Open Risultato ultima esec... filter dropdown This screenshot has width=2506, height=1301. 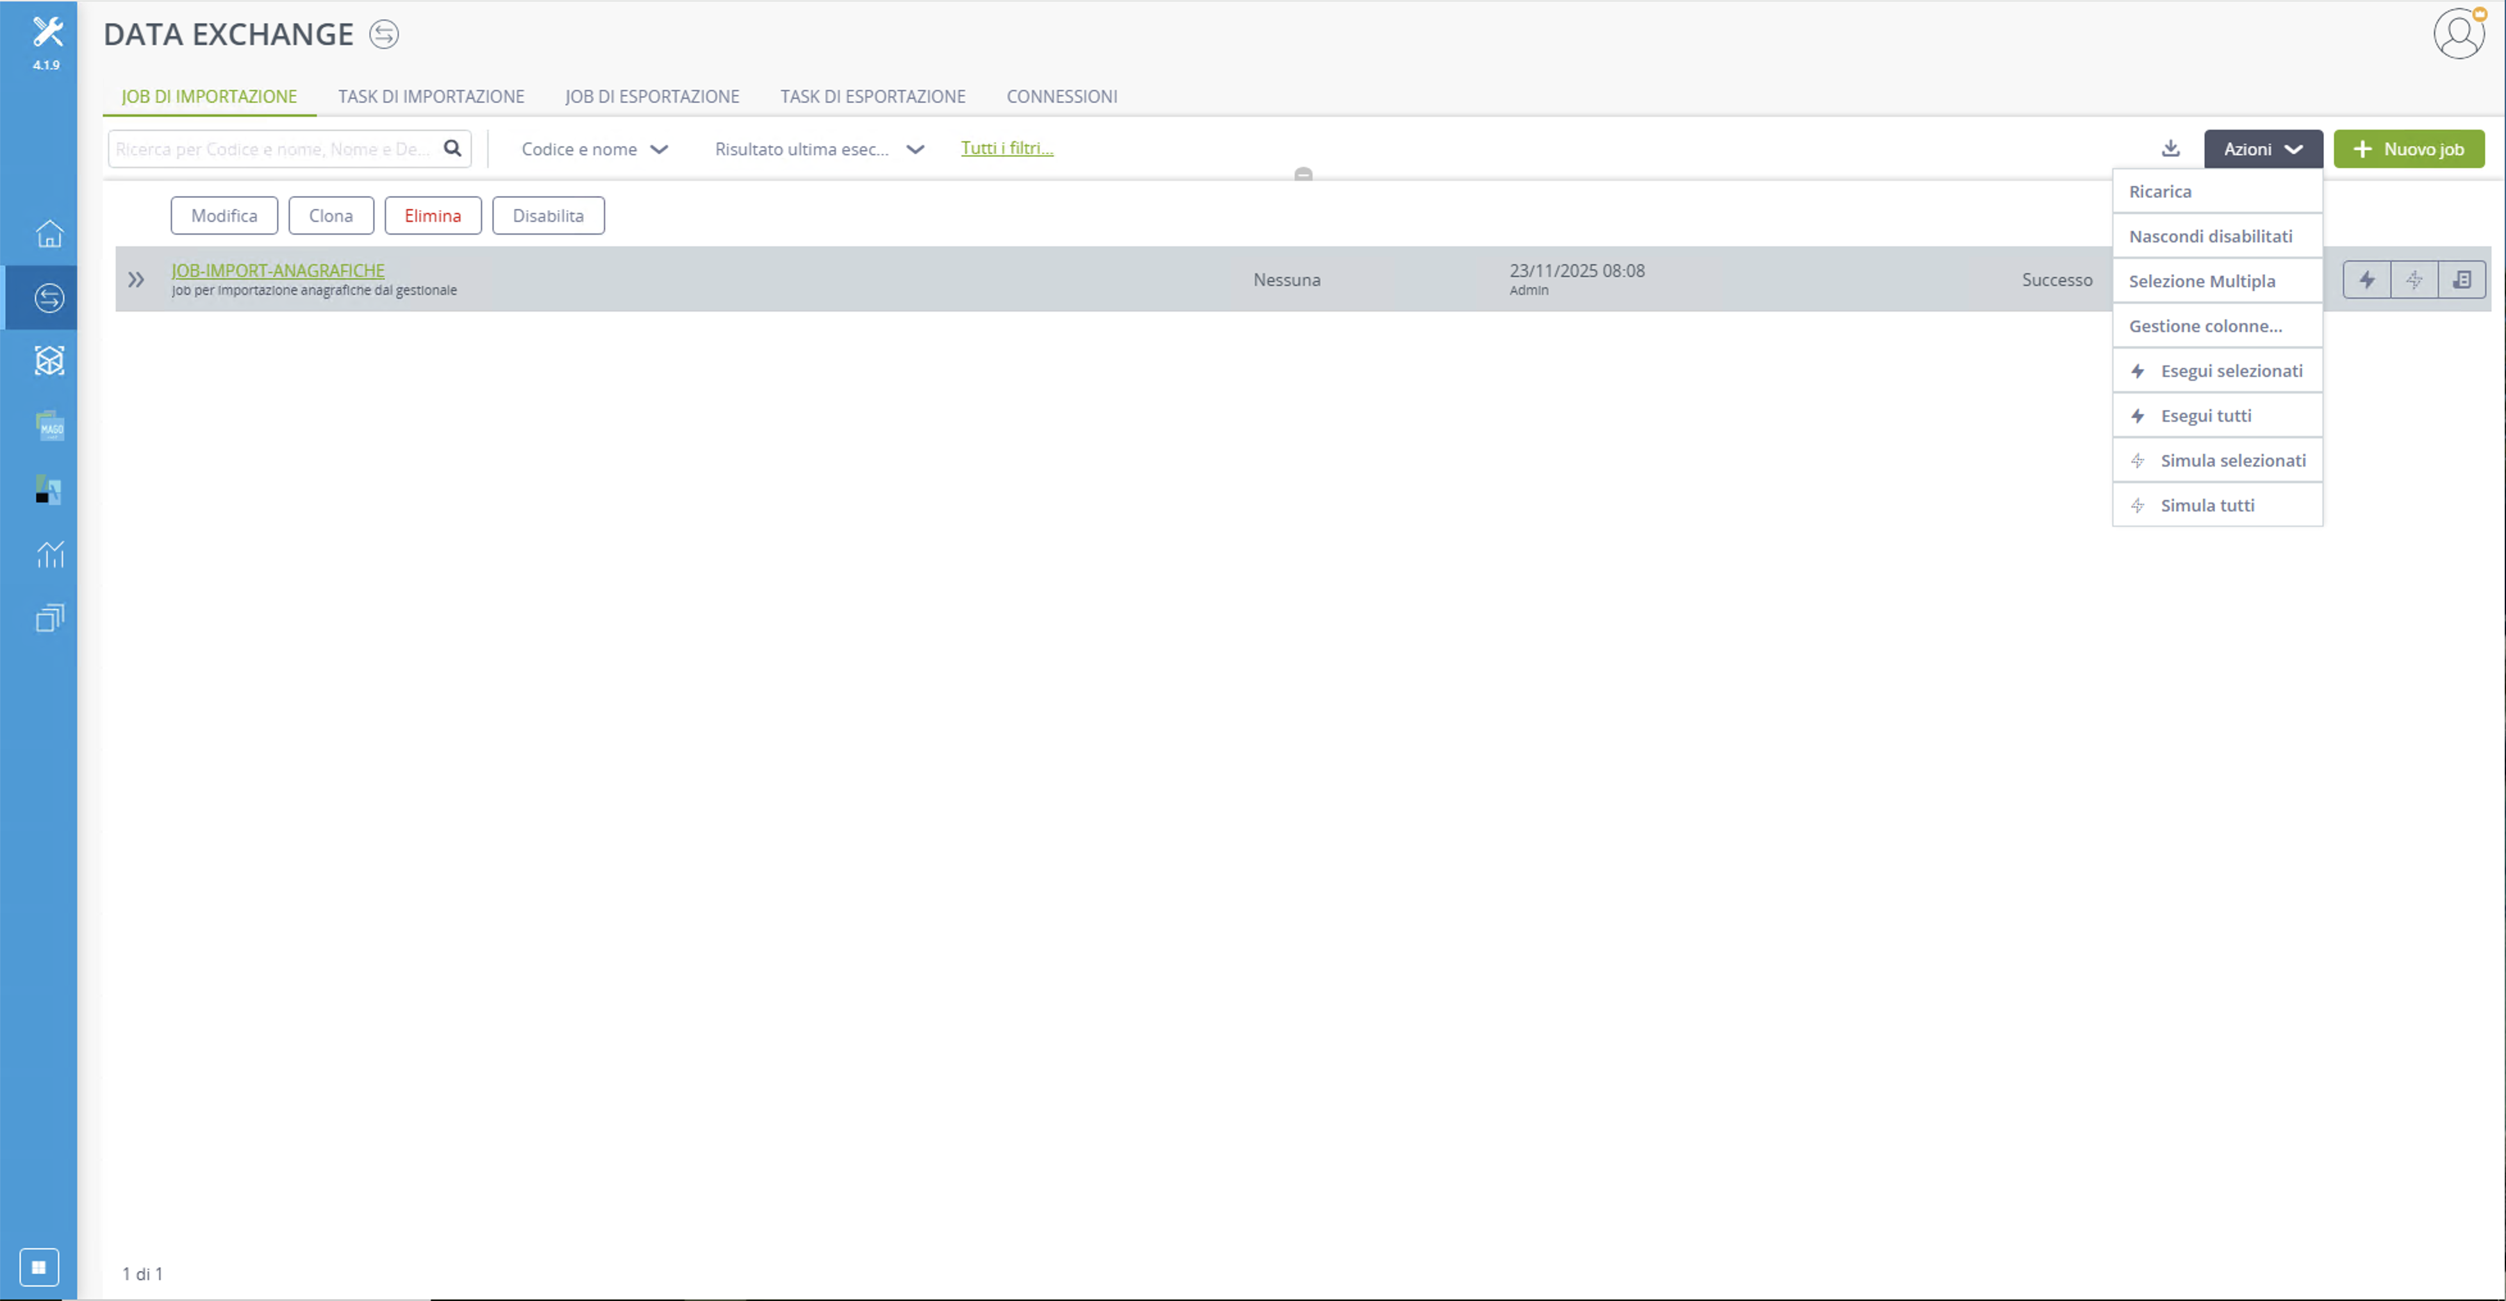(818, 149)
